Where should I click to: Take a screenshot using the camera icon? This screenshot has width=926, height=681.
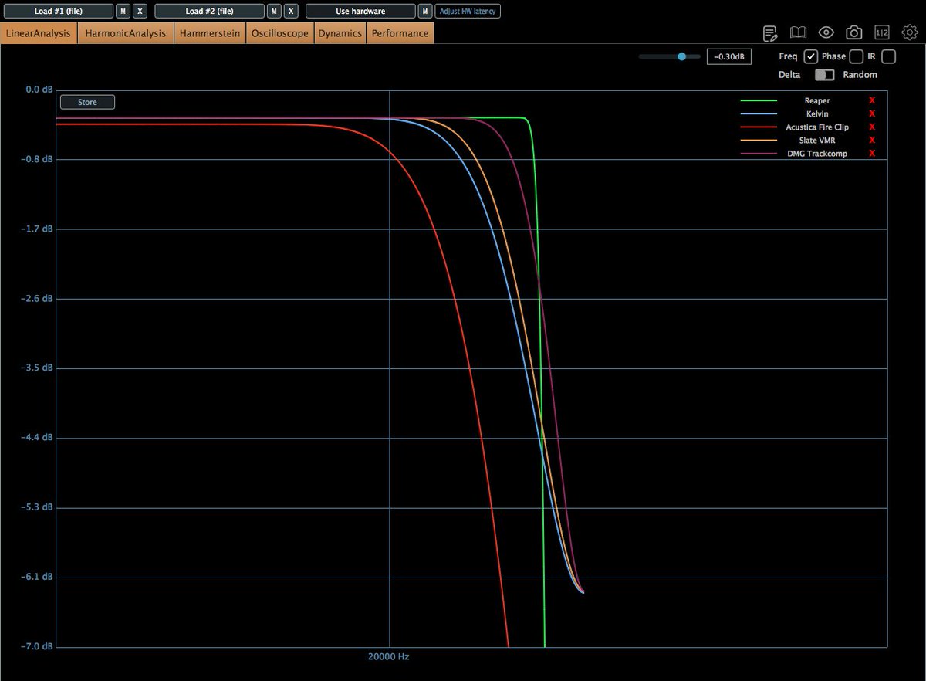pos(853,32)
